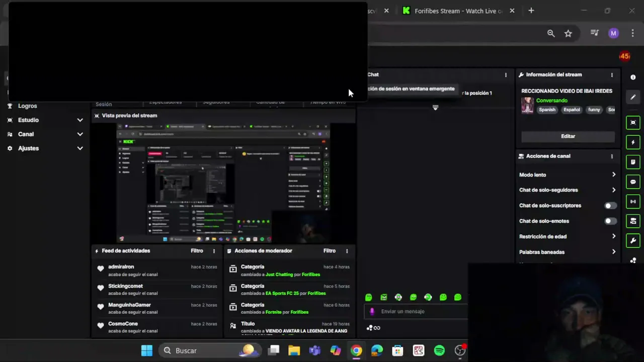Click ManguinhaGamer in the activity feed
644x362 pixels.
pyautogui.click(x=129, y=305)
